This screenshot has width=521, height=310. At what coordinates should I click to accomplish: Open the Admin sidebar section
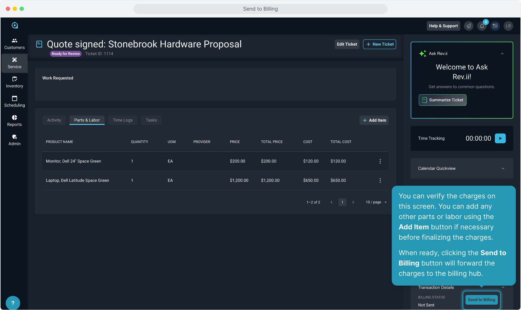(x=14, y=140)
